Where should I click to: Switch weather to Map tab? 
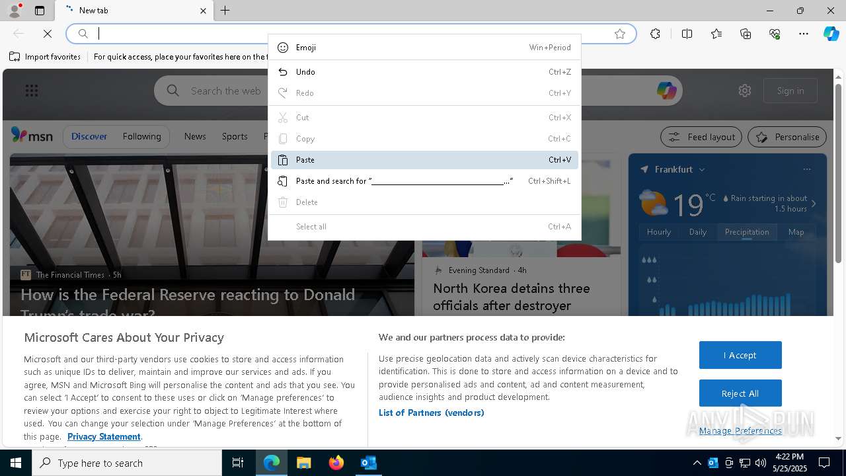796,232
